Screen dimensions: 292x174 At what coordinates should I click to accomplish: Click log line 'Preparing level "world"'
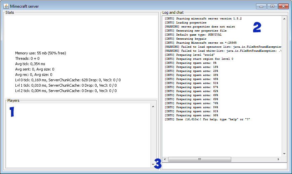click(x=190, y=55)
